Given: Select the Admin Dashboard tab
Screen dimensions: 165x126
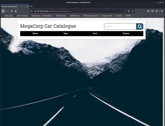Looking at the screenshot, I should click(x=15, y=6).
